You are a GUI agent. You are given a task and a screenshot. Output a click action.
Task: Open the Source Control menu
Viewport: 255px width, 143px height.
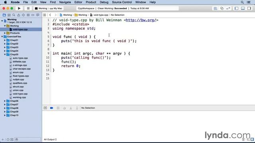(122, 2)
